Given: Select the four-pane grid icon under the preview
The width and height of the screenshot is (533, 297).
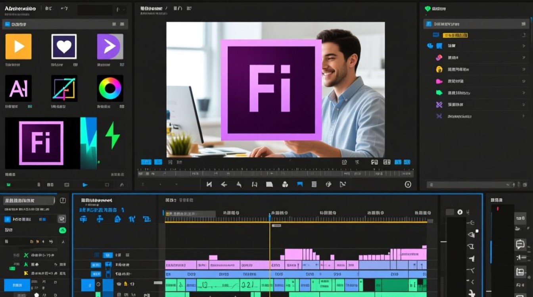Looking at the screenshot, I should click(x=387, y=162).
